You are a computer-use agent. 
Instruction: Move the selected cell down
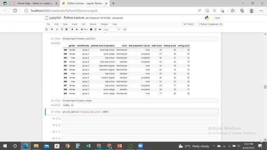[77, 30]
